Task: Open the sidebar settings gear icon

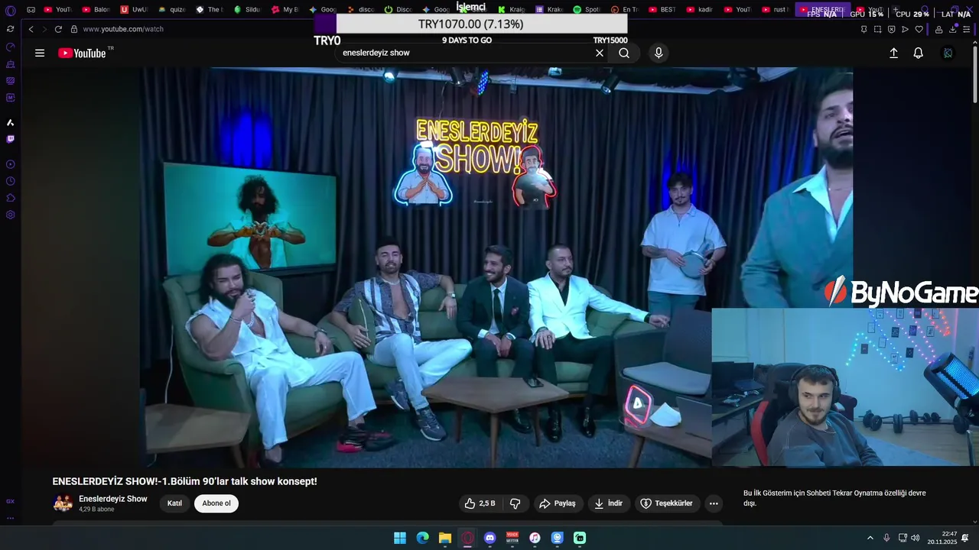Action: coord(10,215)
